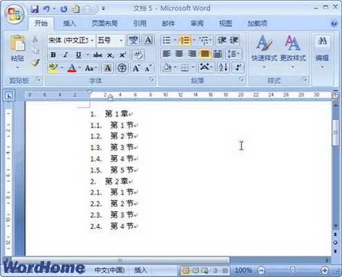
Task: Clear formatting with eraser icon
Action: tap(138, 55)
